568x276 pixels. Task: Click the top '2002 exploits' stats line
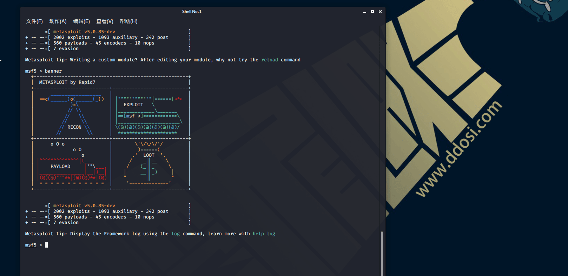click(x=111, y=38)
